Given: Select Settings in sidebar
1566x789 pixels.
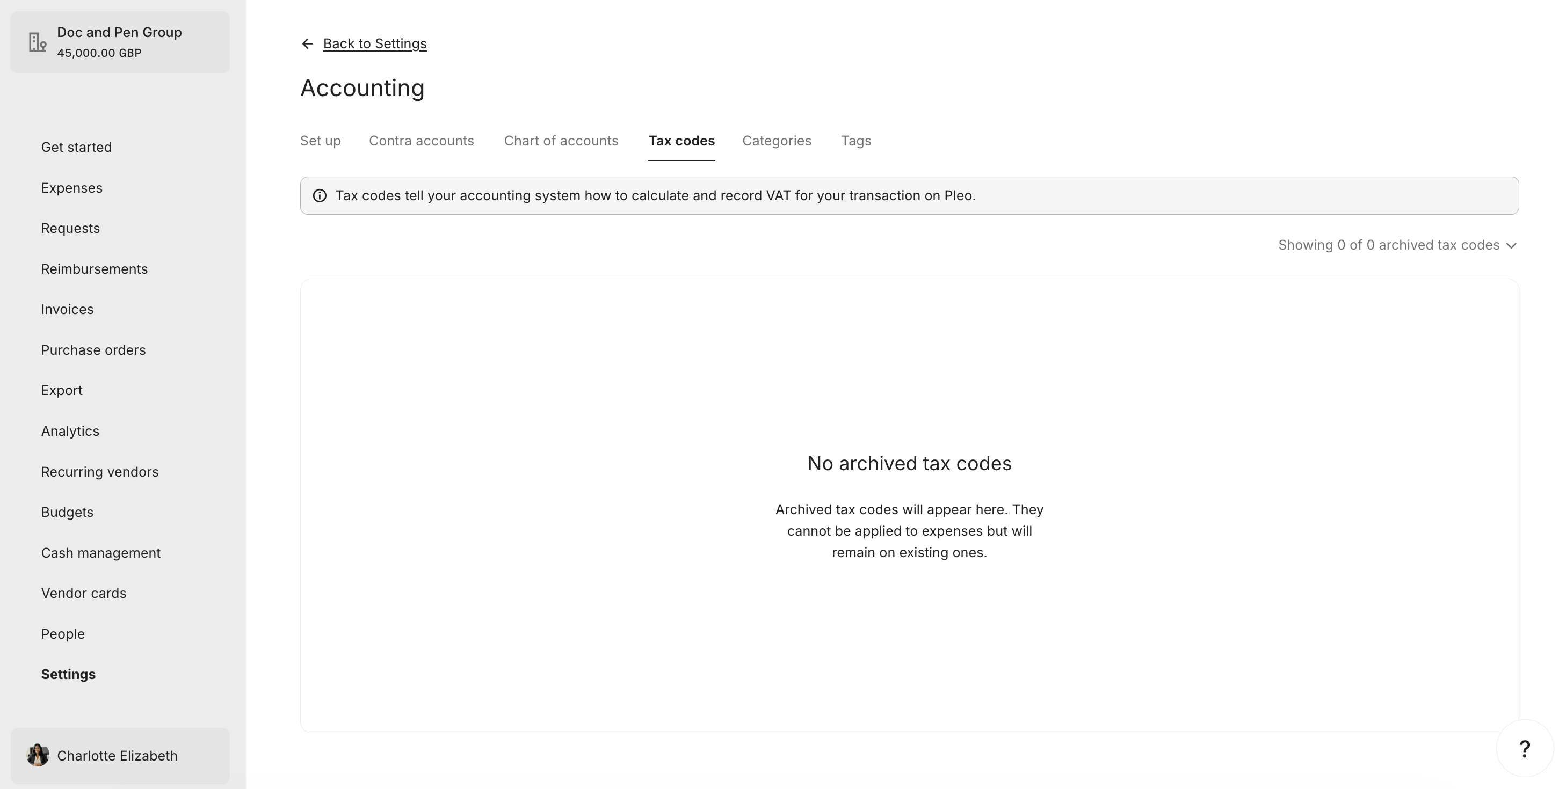Looking at the screenshot, I should (x=68, y=674).
